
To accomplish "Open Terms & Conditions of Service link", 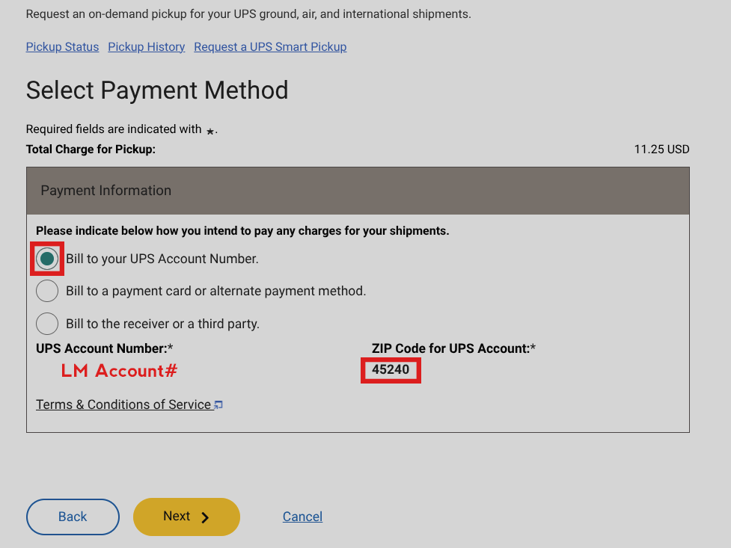I will 123,404.
